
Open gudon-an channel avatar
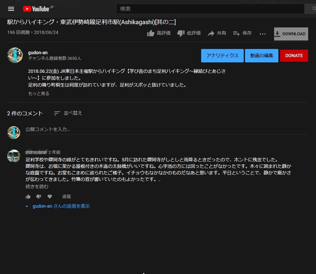coord(15,55)
